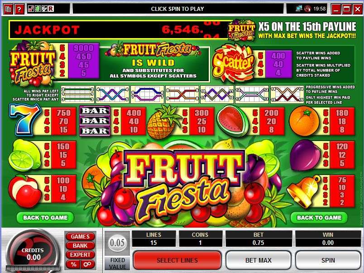
Task: Click the network connection status icon
Action: 299,9
